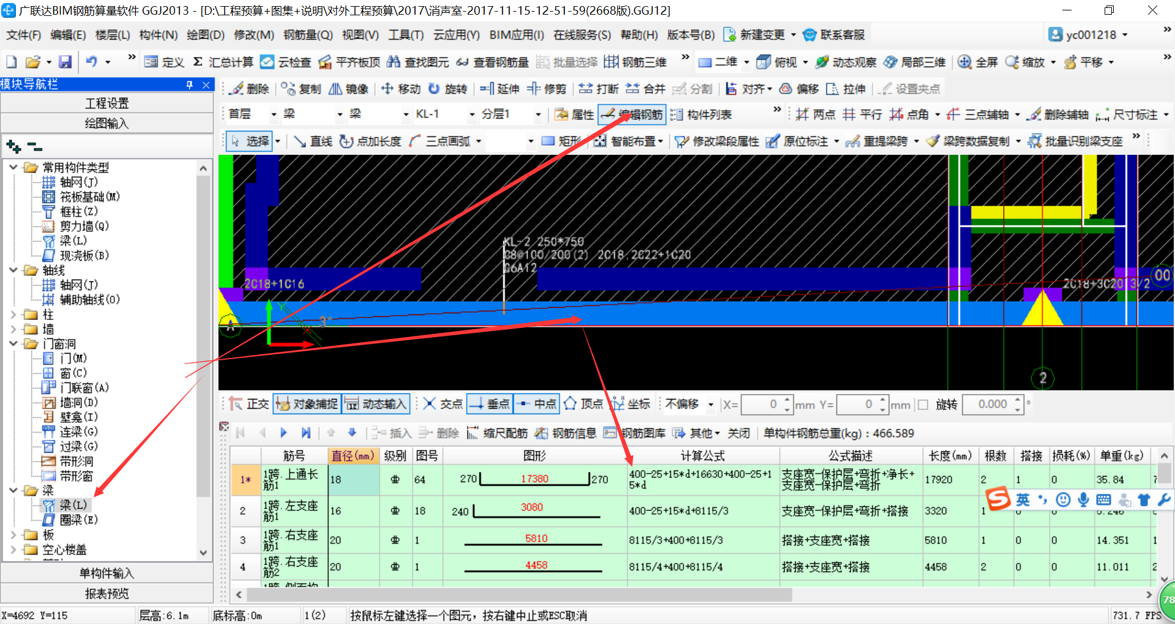Select the 点加长度 tool
Screen dimensions: 1175x624
370,141
